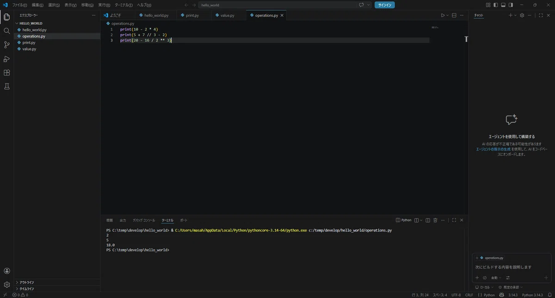Open errors and warnings status item
The image size is (555, 298).
(x=20, y=295)
